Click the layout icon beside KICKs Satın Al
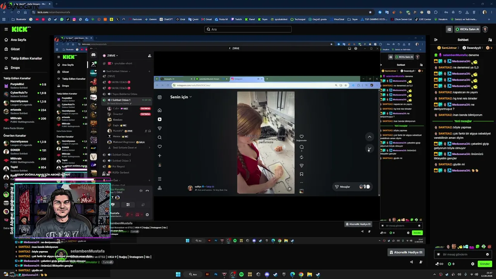Image resolution: width=496 pixels, height=279 pixels. [449, 29]
